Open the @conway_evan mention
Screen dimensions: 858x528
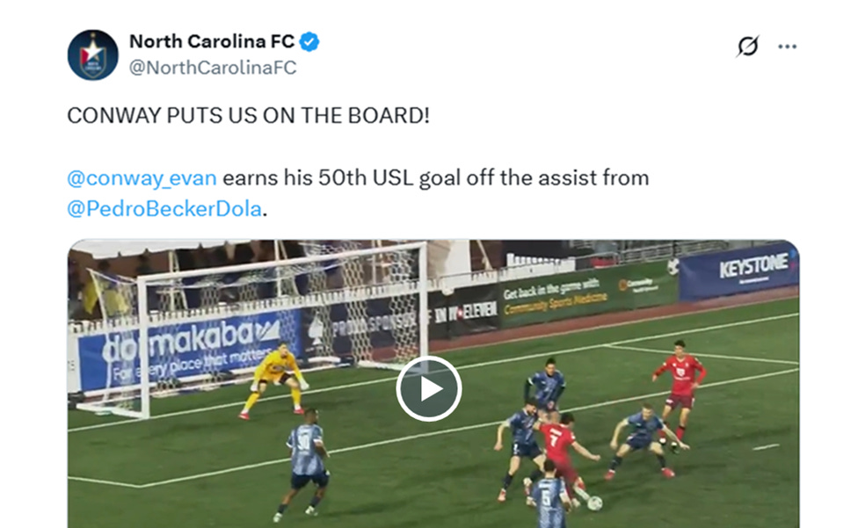click(x=142, y=178)
